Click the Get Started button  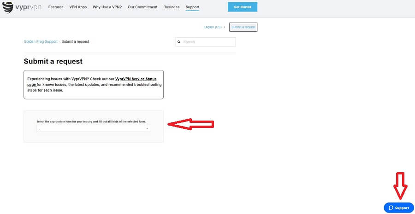click(243, 7)
